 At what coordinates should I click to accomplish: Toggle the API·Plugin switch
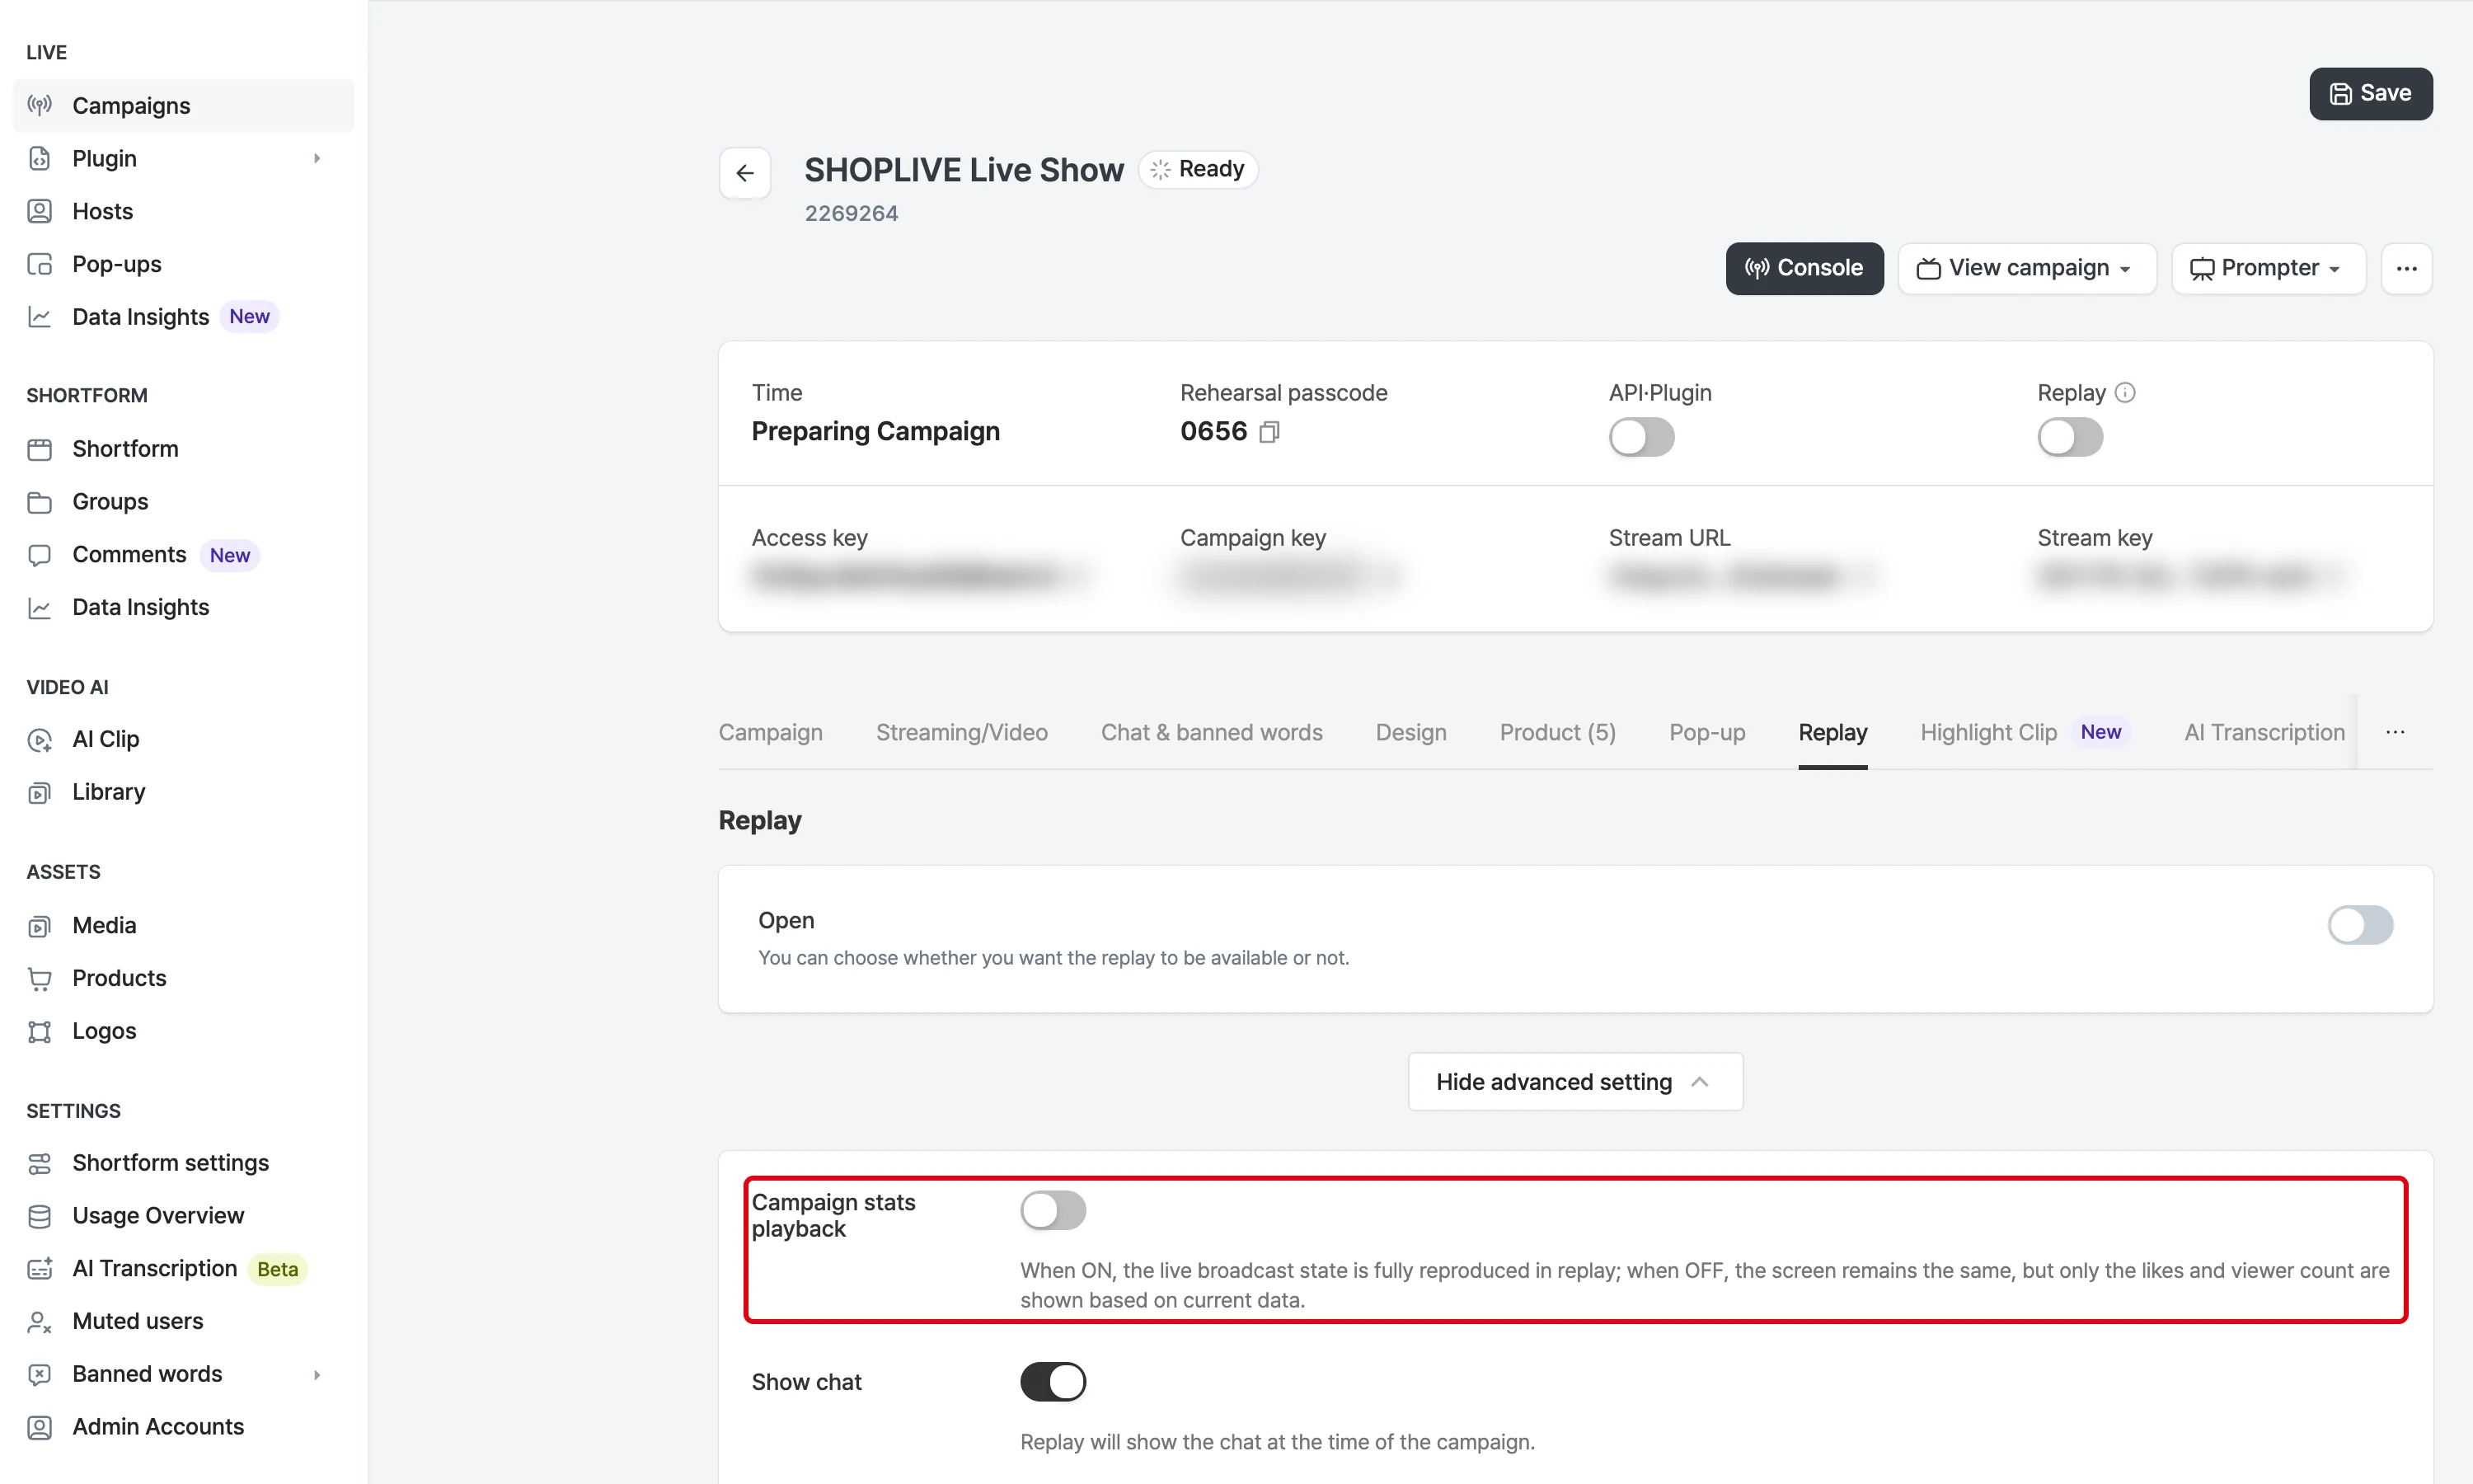click(1641, 437)
